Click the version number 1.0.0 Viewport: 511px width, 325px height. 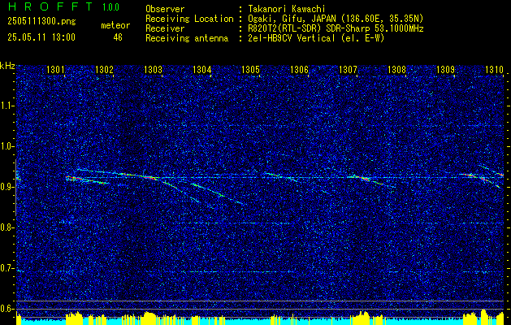[x=110, y=7]
